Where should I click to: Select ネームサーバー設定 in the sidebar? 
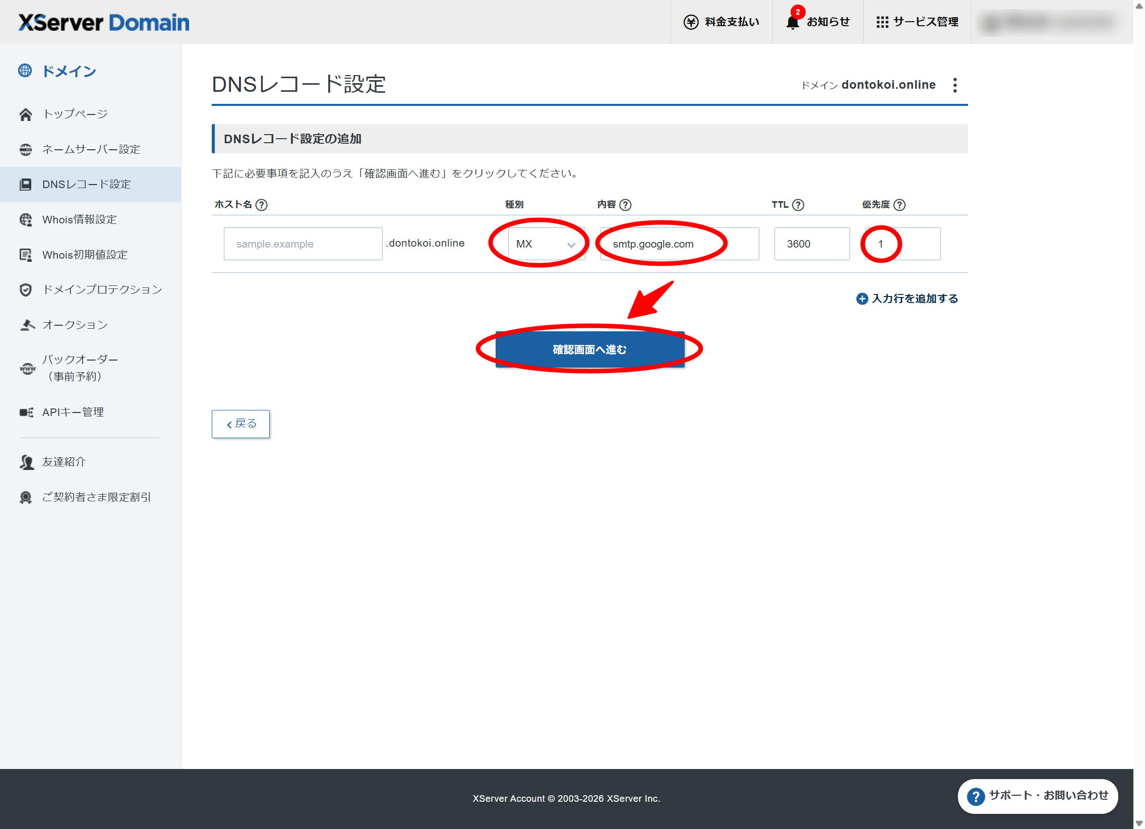(x=91, y=149)
